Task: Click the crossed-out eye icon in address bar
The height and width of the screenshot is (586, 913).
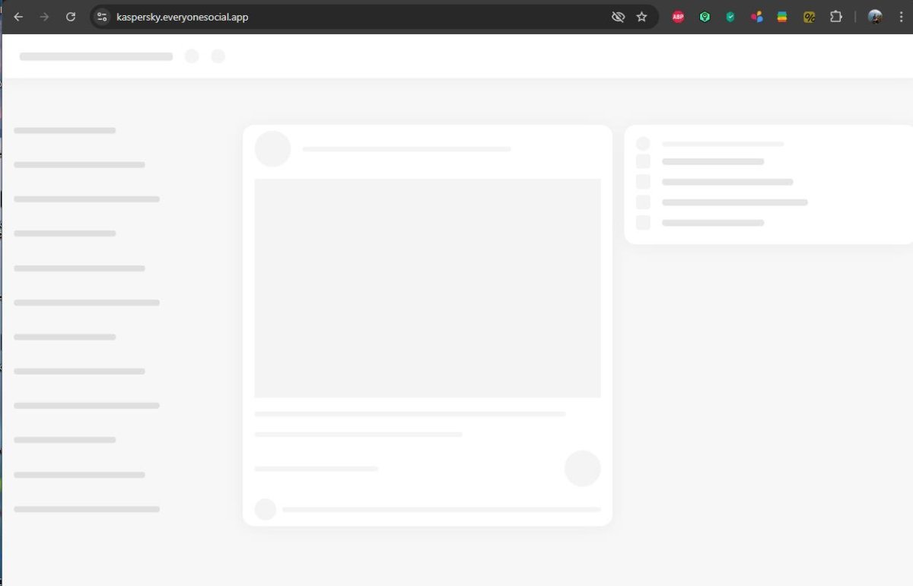Action: tap(618, 17)
